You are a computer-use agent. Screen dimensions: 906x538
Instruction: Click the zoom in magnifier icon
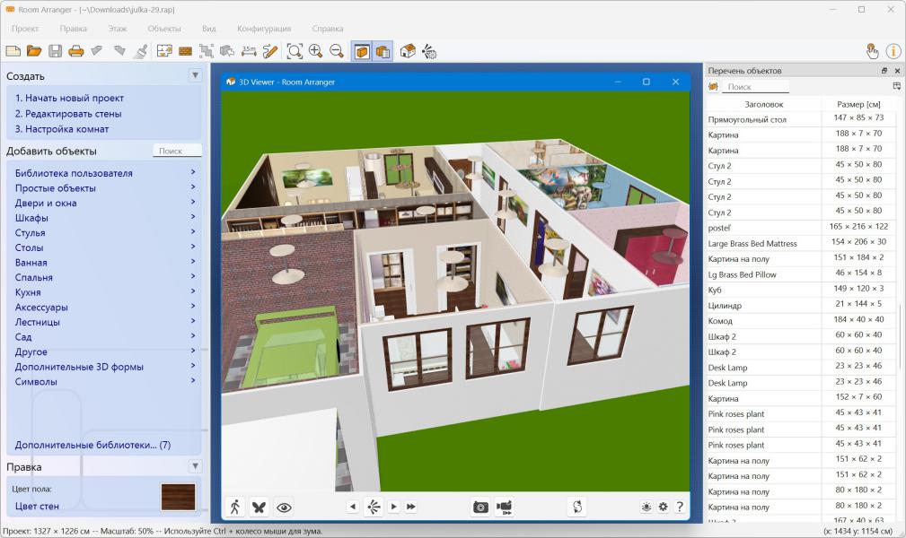(315, 51)
